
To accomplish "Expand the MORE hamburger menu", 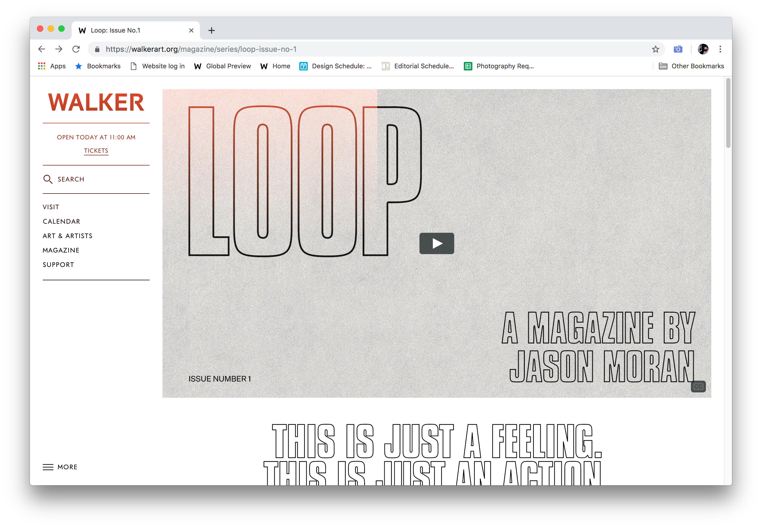I will point(60,467).
